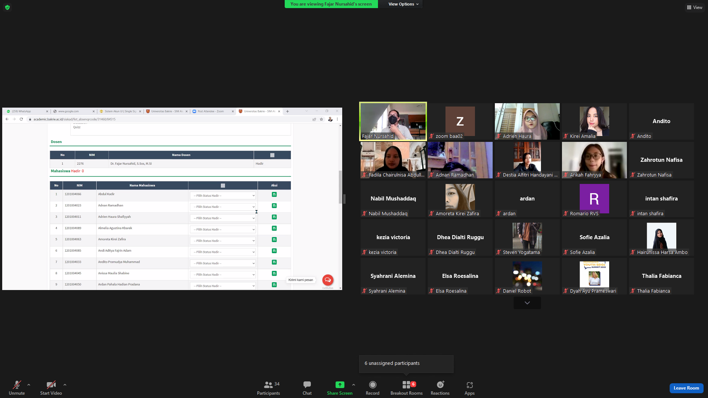Image resolution: width=708 pixels, height=398 pixels.
Task: Bookmark this page with star icon
Action: pos(322,119)
